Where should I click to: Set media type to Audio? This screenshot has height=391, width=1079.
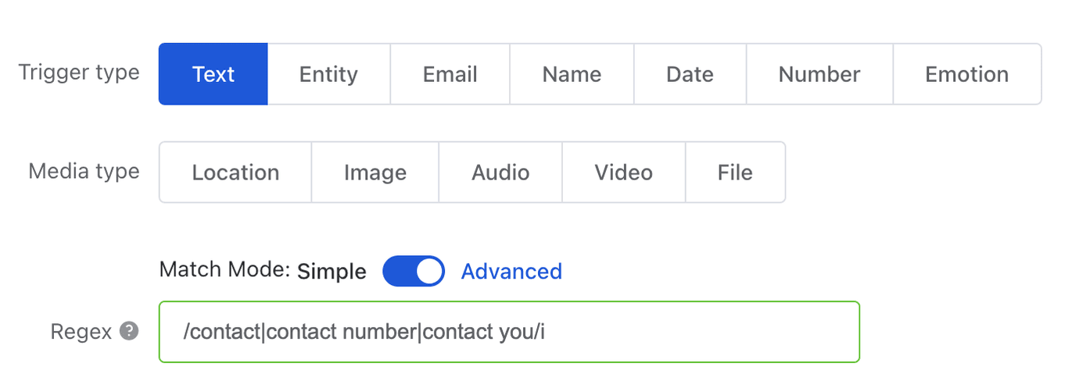[x=500, y=172]
